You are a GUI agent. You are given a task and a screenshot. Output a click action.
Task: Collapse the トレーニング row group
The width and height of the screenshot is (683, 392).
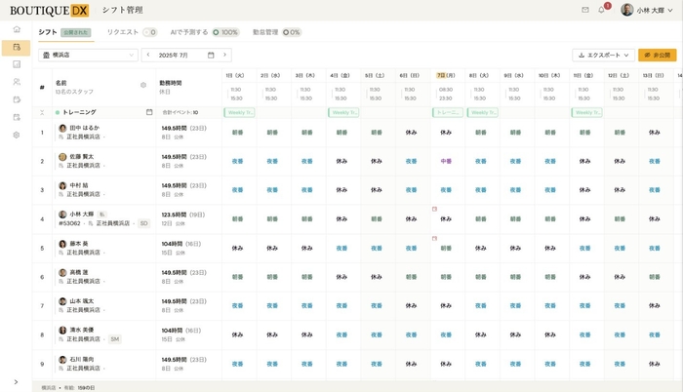(x=42, y=112)
